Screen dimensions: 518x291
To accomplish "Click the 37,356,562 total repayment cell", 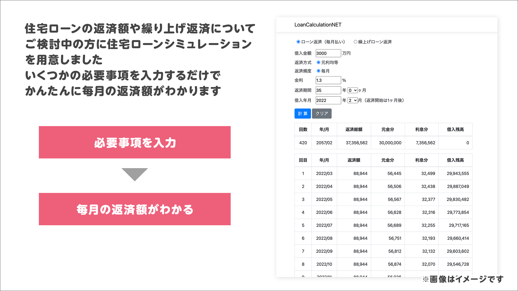I will [x=356, y=143].
